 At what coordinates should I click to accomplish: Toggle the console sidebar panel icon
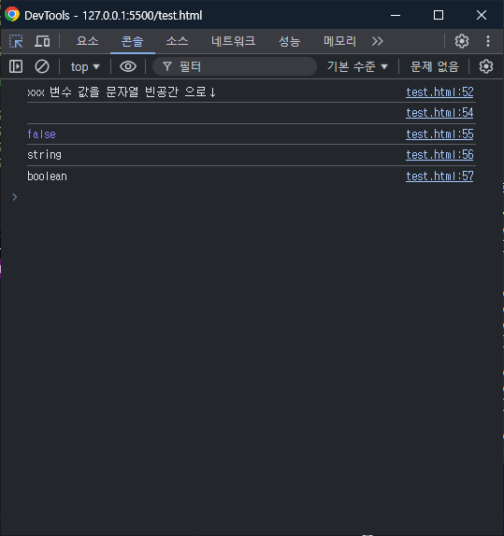(x=16, y=66)
